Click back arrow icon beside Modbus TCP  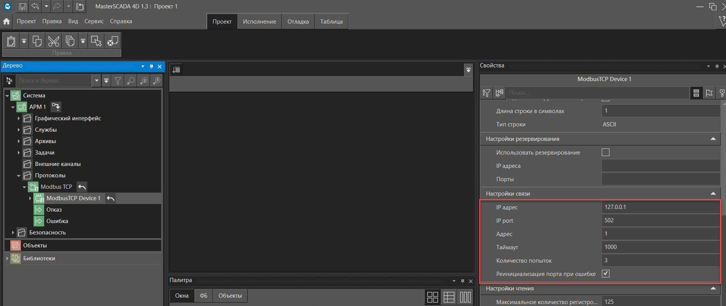[82, 187]
